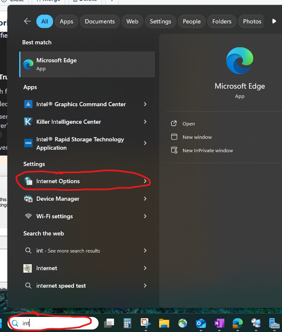Show more filters with play arrow
The width and height of the screenshot is (282, 332).
(x=274, y=21)
